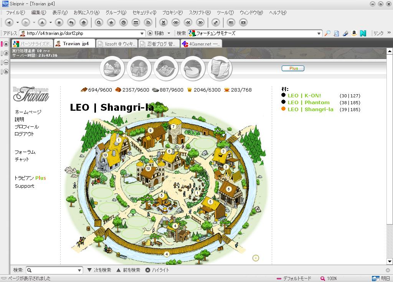Open history via the clock toolbar button

(124, 23)
